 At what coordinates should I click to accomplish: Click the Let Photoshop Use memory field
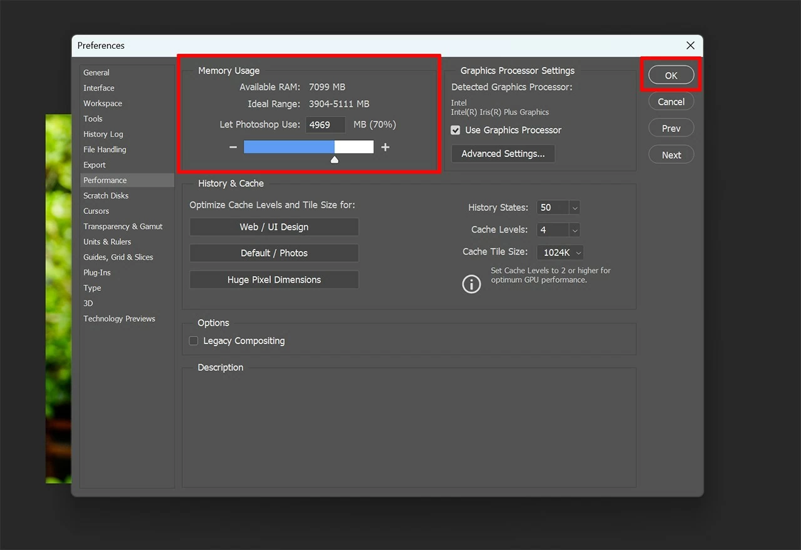[325, 125]
